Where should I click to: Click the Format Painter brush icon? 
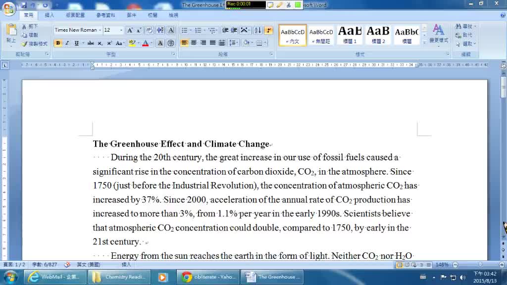tap(24, 44)
